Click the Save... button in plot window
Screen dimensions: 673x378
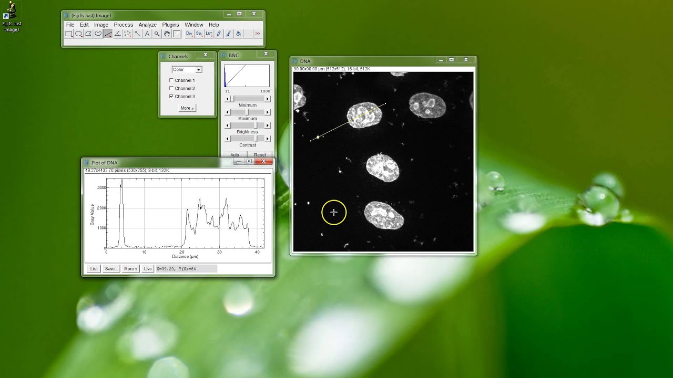[x=111, y=269]
